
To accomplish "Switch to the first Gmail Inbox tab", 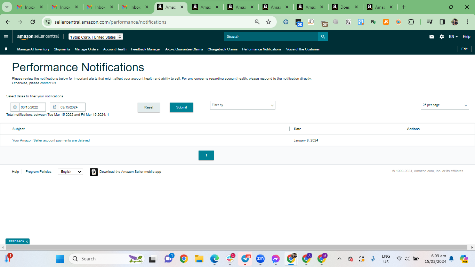I will tap(30, 7).
